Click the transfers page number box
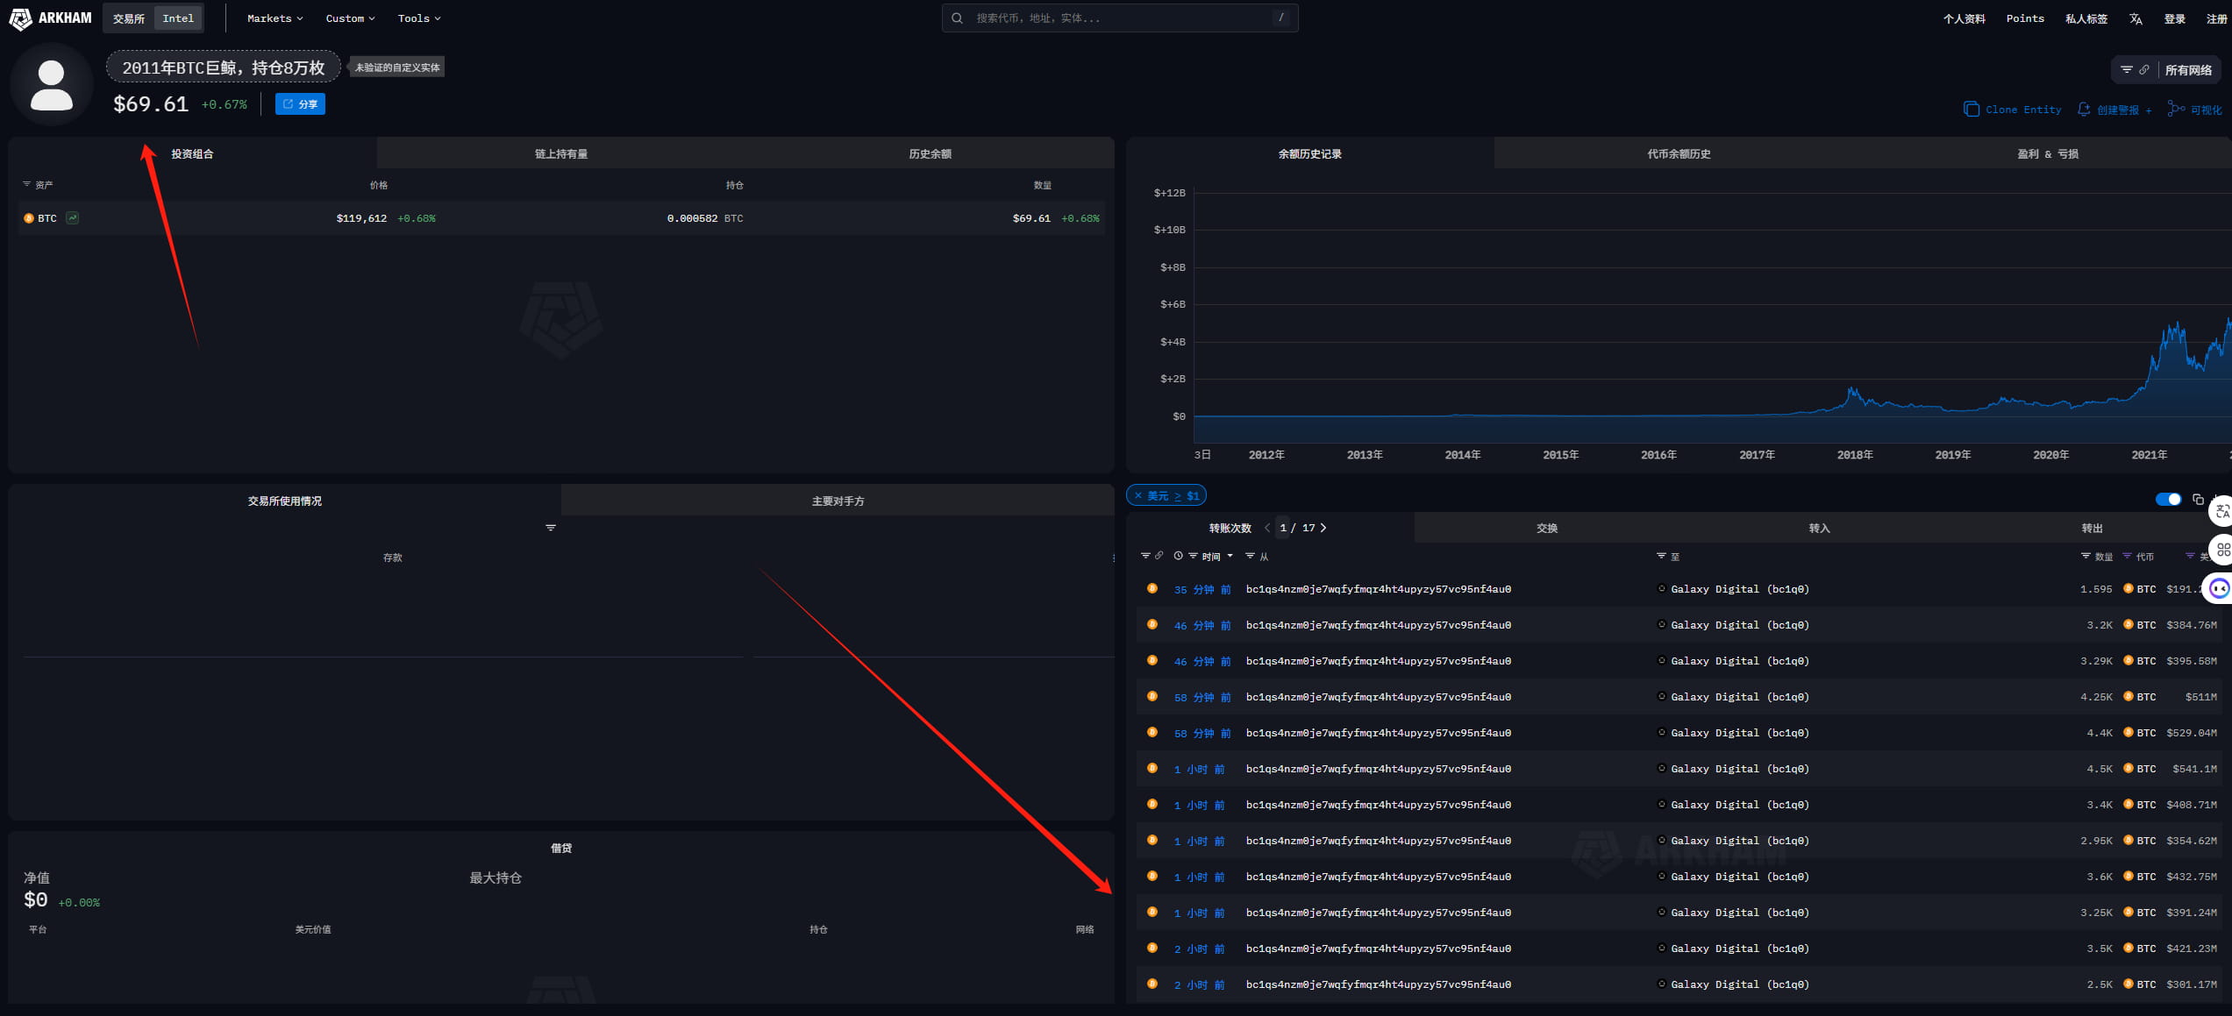Viewport: 2232px width, 1016px height. 1283,528
